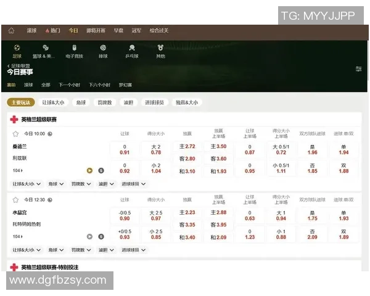The image size is (370, 296).
Task: Switch to the 滚球 tab under 今日赛事
Action: tap(28, 84)
